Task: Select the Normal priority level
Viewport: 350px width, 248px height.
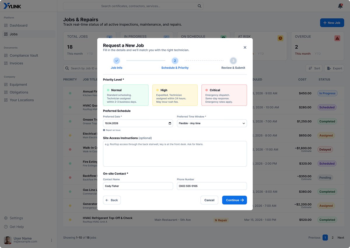Action: [x=126, y=95]
